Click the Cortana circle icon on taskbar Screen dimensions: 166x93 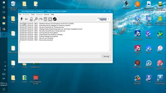coord(4,7)
